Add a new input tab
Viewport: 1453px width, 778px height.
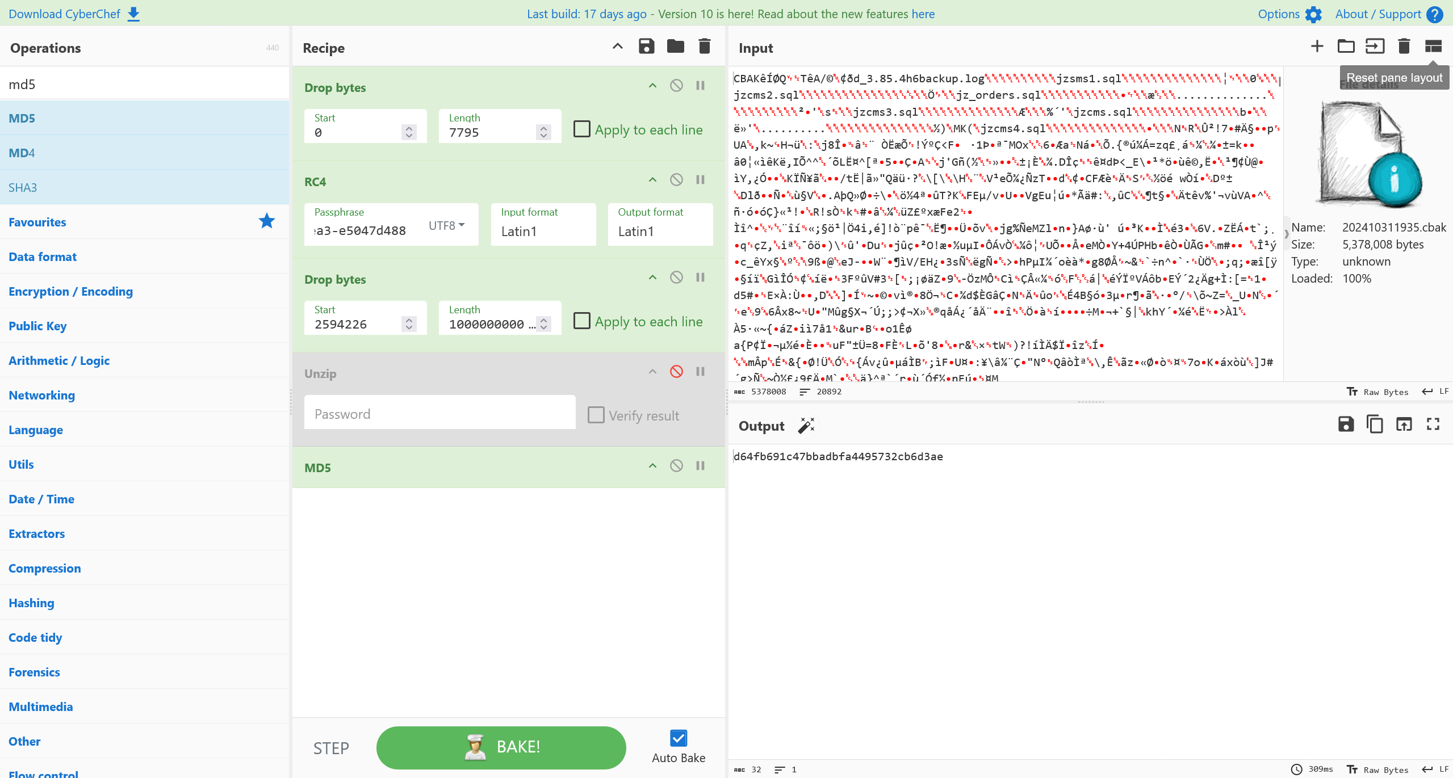[x=1317, y=47]
